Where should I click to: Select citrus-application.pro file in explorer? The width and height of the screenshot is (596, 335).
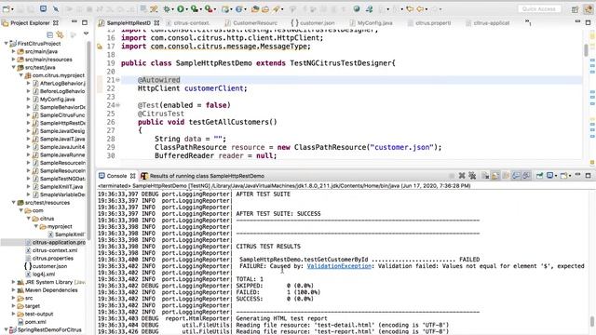[55, 242]
